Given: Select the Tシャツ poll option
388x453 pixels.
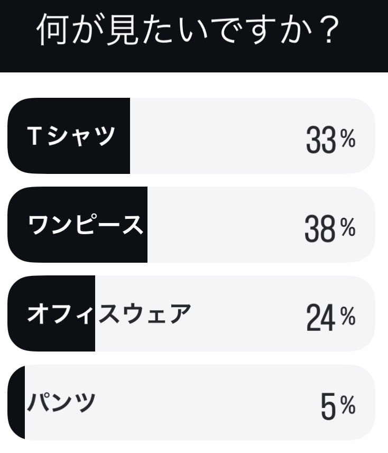Looking at the screenshot, I should coord(191,136).
